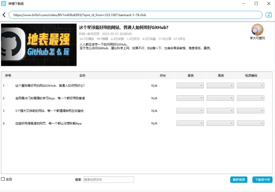
Task: Click the N/A duration in row 4
Action: [x=154, y=123]
